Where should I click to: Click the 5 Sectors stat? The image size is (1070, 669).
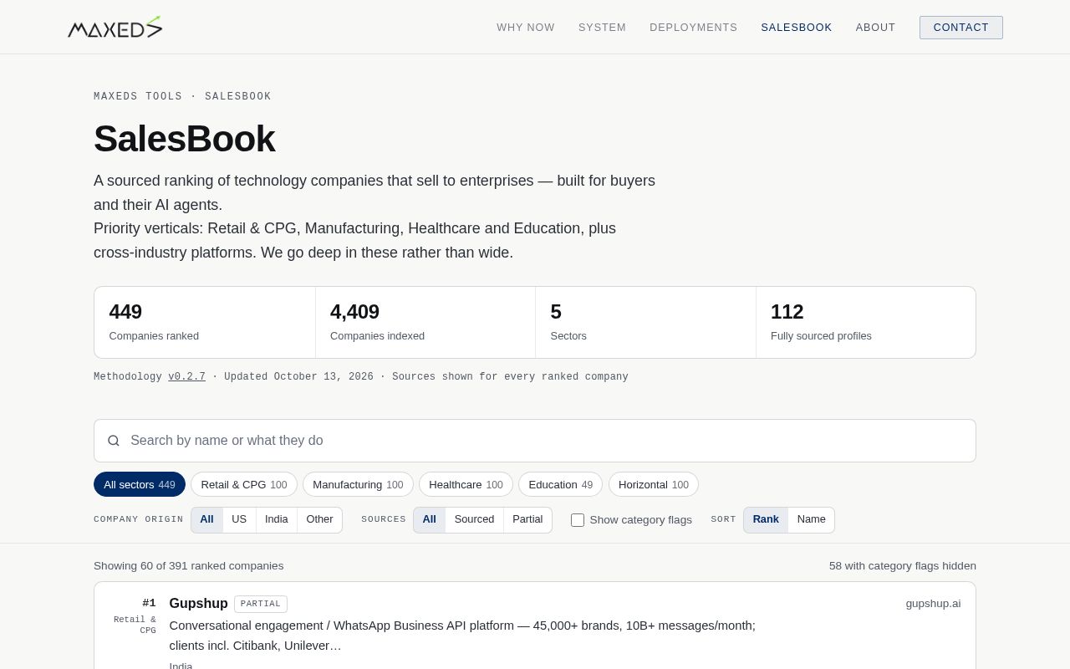(x=645, y=323)
